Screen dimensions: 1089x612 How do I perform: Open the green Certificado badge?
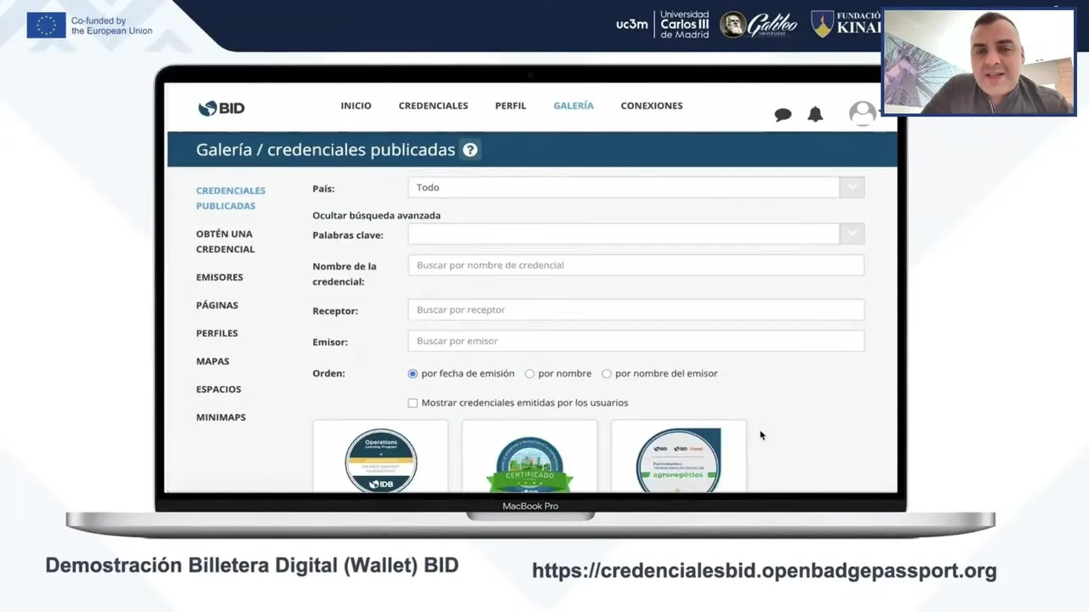coord(529,464)
